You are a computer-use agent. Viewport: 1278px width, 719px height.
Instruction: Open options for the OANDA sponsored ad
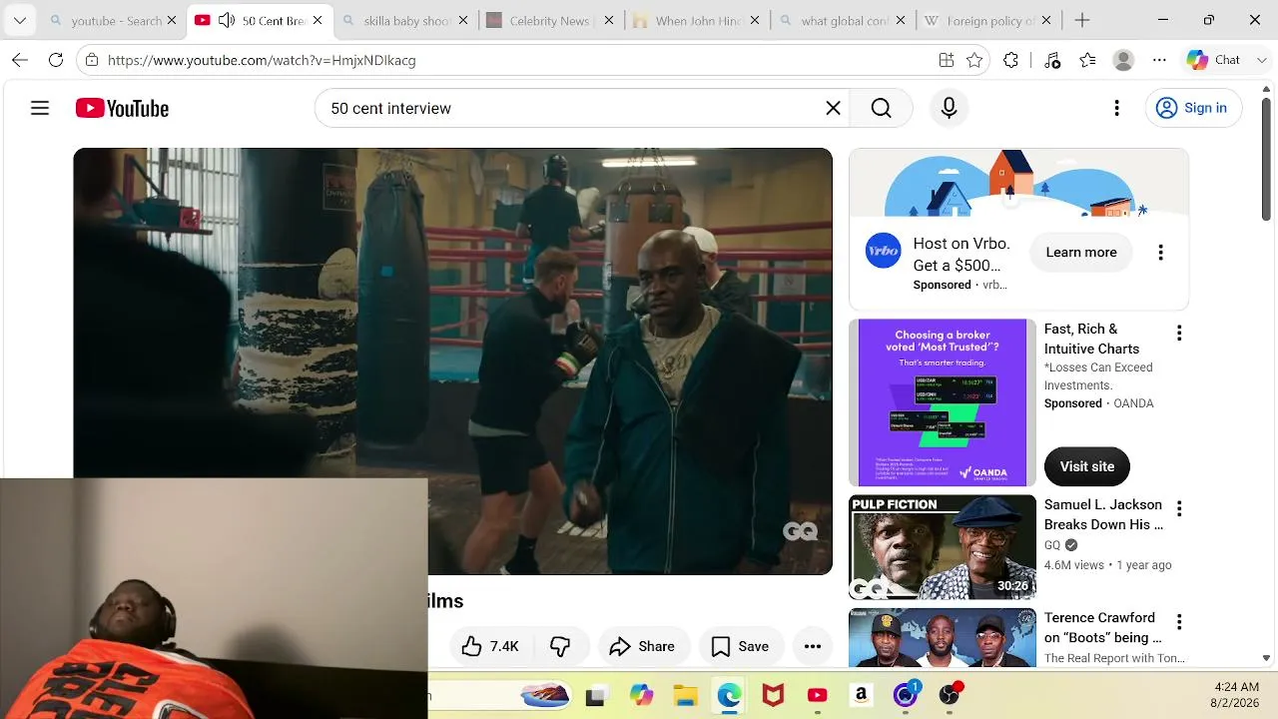tap(1179, 334)
